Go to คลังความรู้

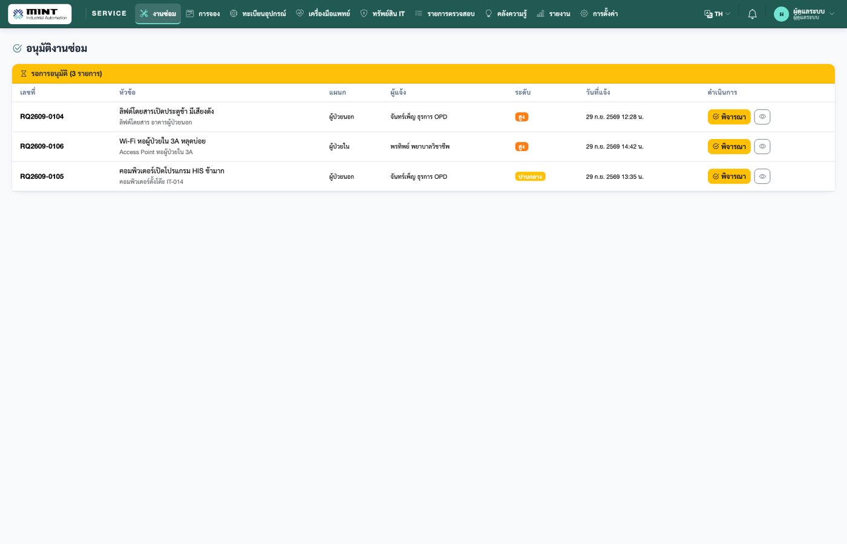506,14
